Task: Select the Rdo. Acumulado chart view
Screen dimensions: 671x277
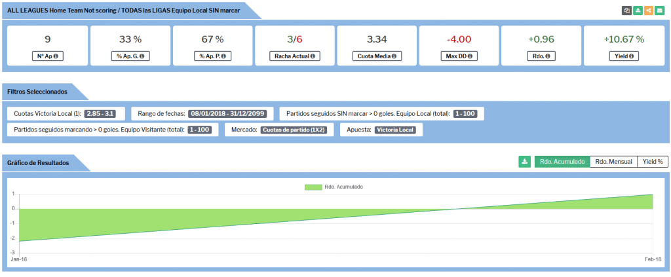Action: 562,161
